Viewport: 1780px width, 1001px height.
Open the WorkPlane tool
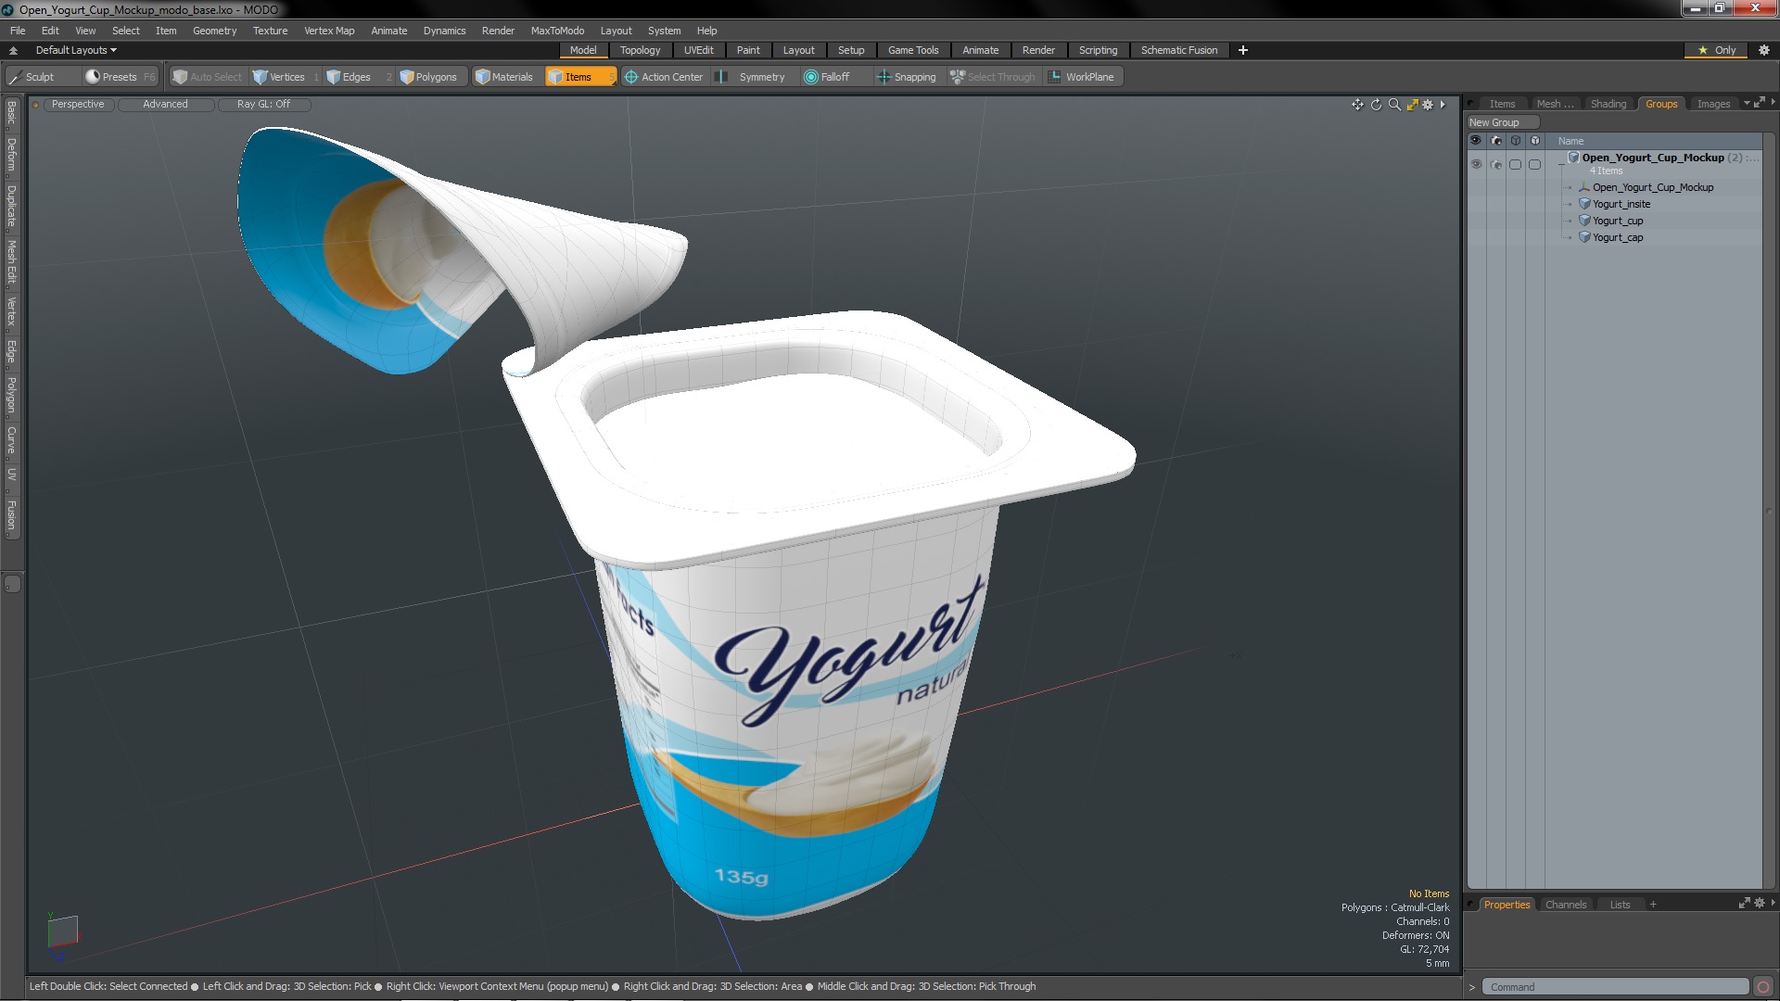pyautogui.click(x=1082, y=77)
